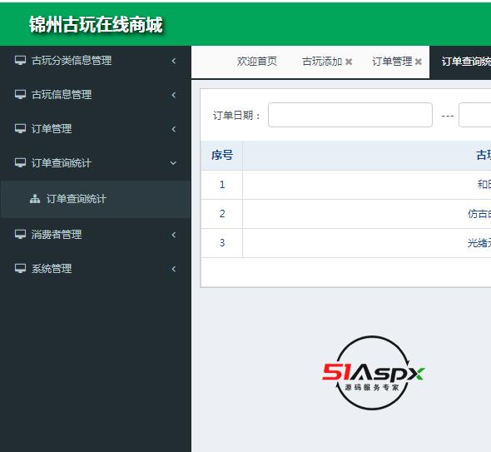Click the 锦州古玩在线商城 site title
The width and height of the screenshot is (491, 452).
click(x=96, y=24)
